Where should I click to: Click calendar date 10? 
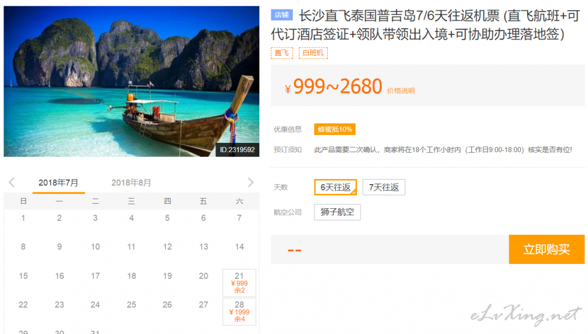click(x=95, y=247)
